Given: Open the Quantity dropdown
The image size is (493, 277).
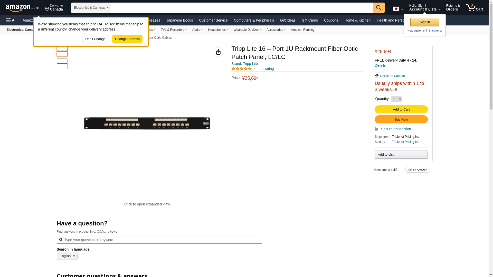Looking at the screenshot, I should point(396,99).
